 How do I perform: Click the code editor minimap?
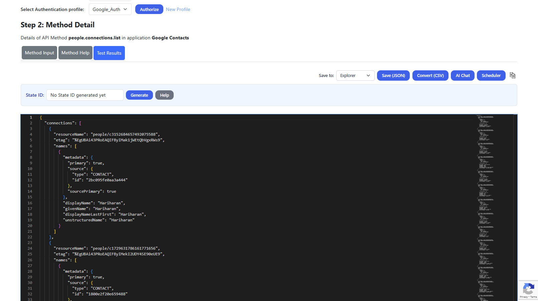coord(494,208)
